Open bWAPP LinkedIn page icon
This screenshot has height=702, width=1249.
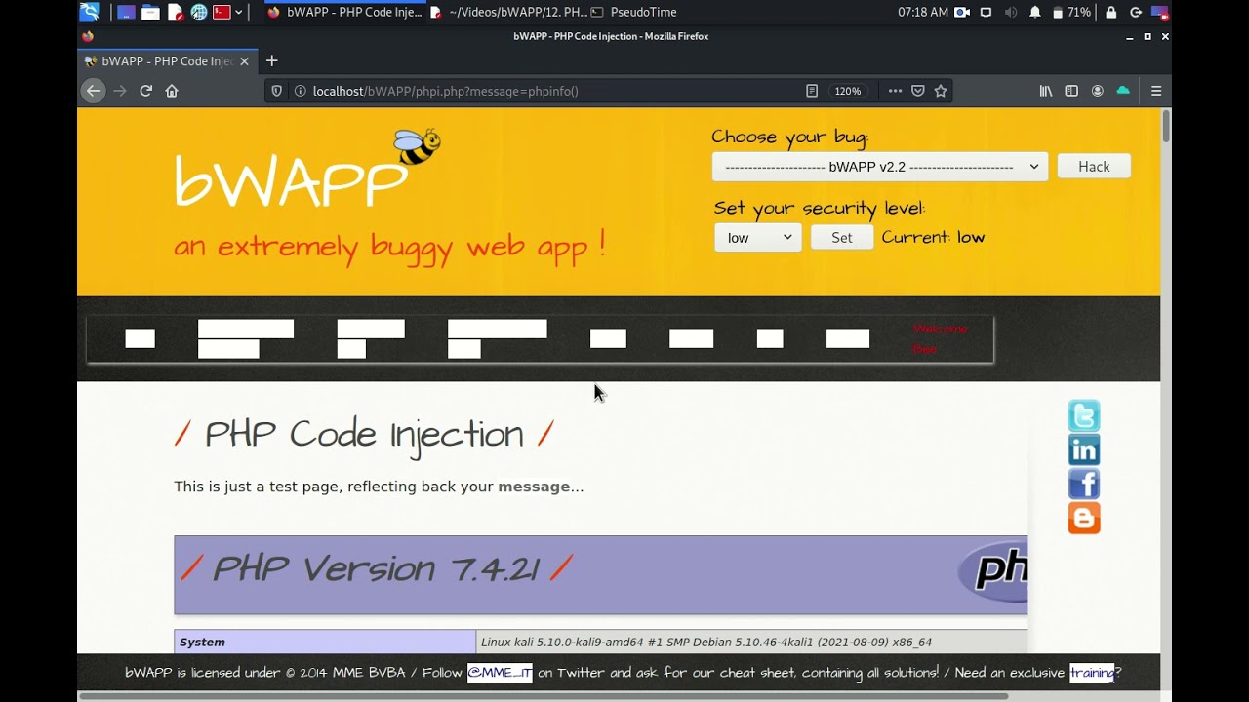(1084, 450)
